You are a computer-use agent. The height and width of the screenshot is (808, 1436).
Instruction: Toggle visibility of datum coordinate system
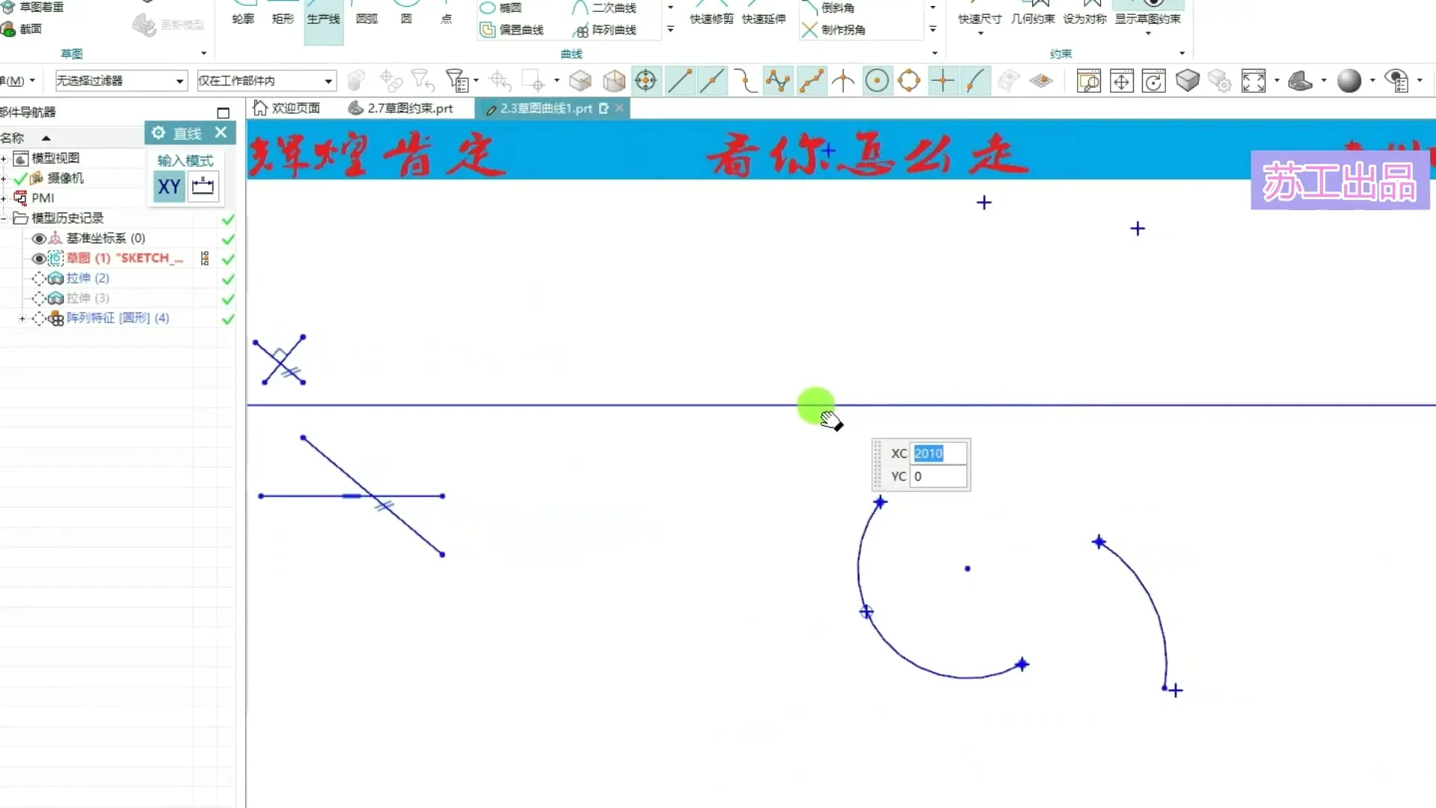click(x=39, y=239)
